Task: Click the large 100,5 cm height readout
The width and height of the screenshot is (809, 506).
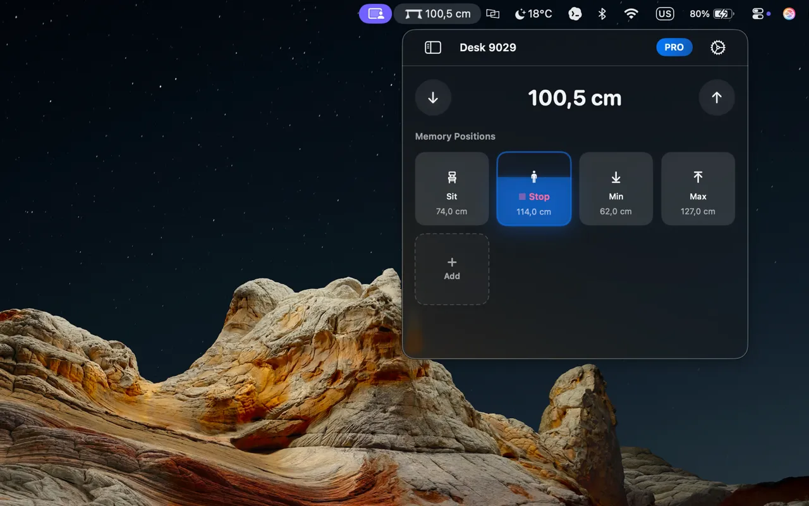Action: 575,98
